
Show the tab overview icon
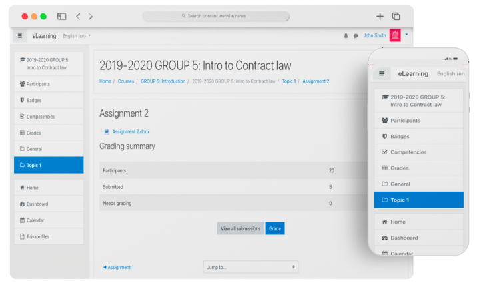[396, 16]
